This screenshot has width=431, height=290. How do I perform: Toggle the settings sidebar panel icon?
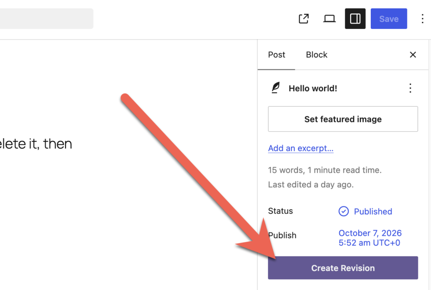(x=355, y=18)
